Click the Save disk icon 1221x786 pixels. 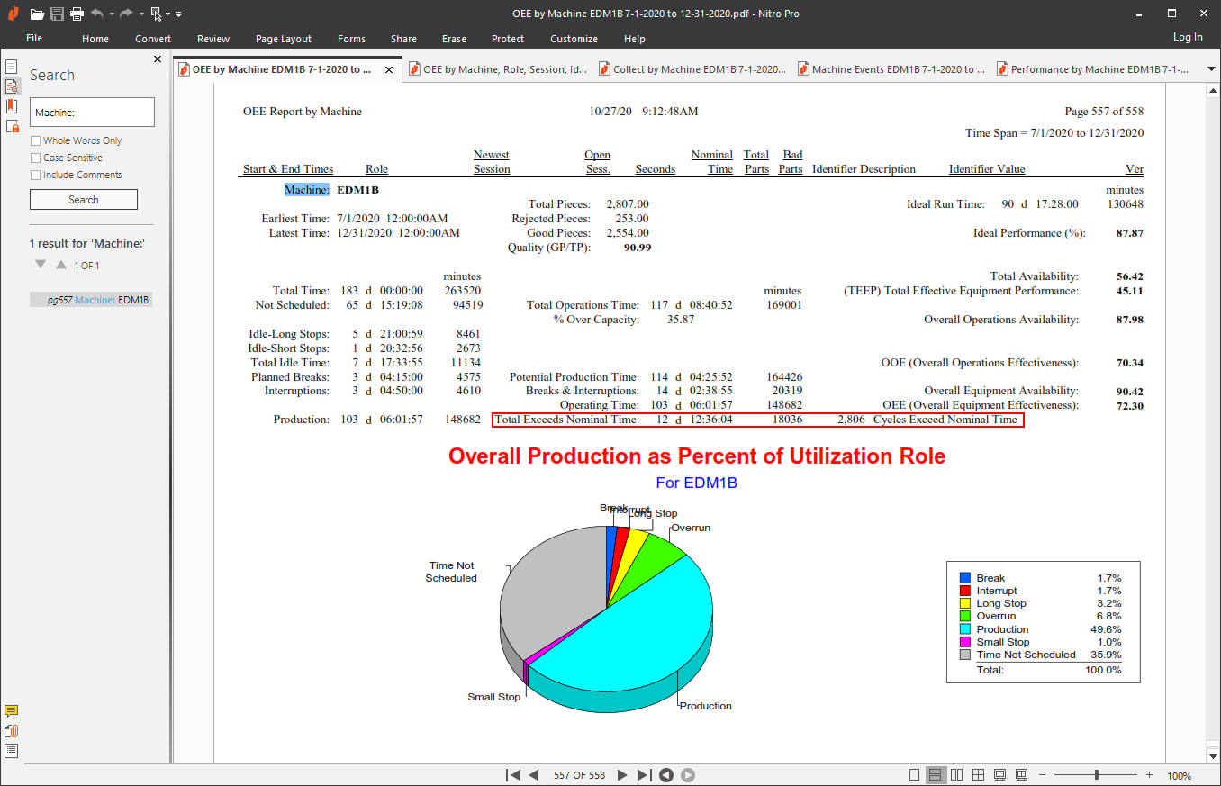57,14
